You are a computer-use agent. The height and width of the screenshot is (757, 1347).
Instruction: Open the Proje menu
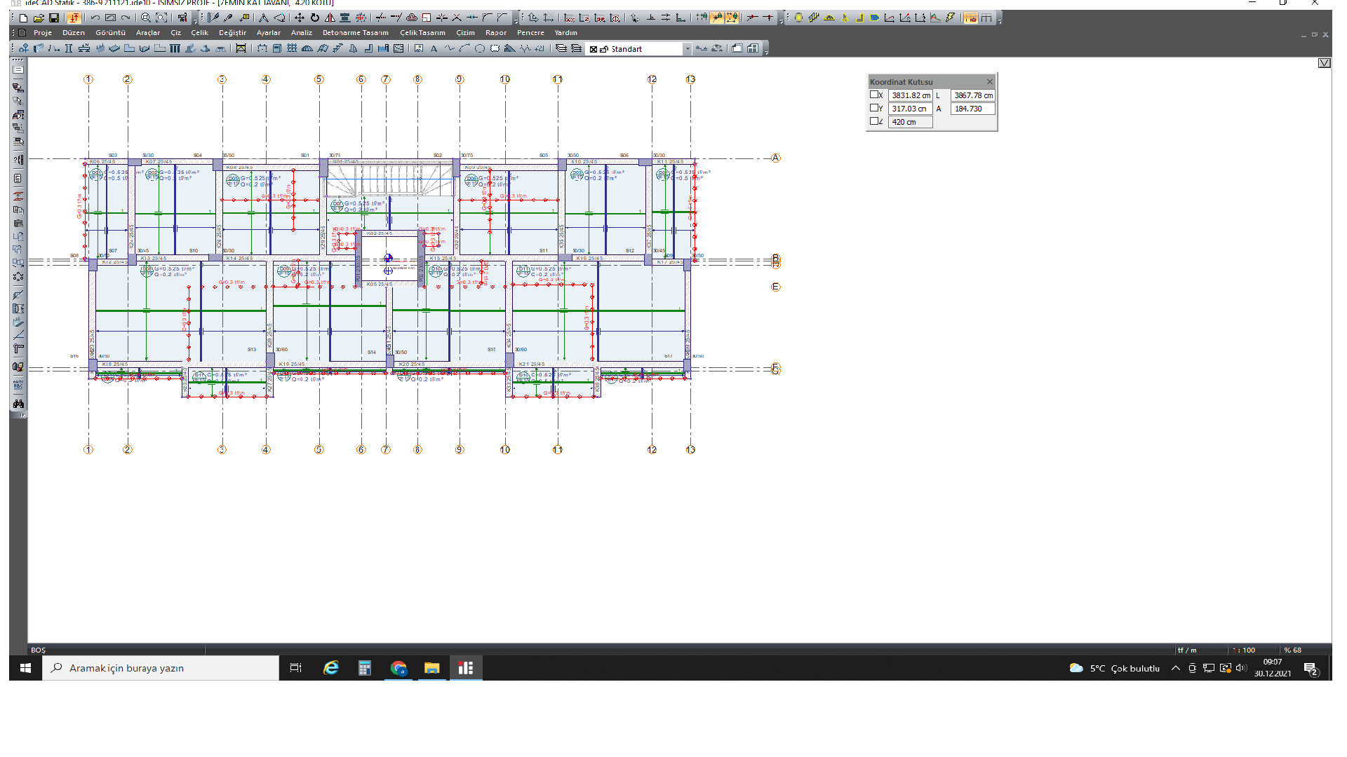[43, 33]
